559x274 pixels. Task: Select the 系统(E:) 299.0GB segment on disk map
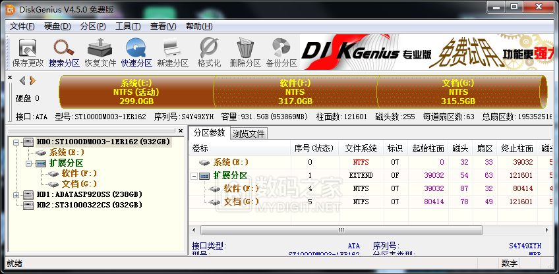click(x=137, y=92)
